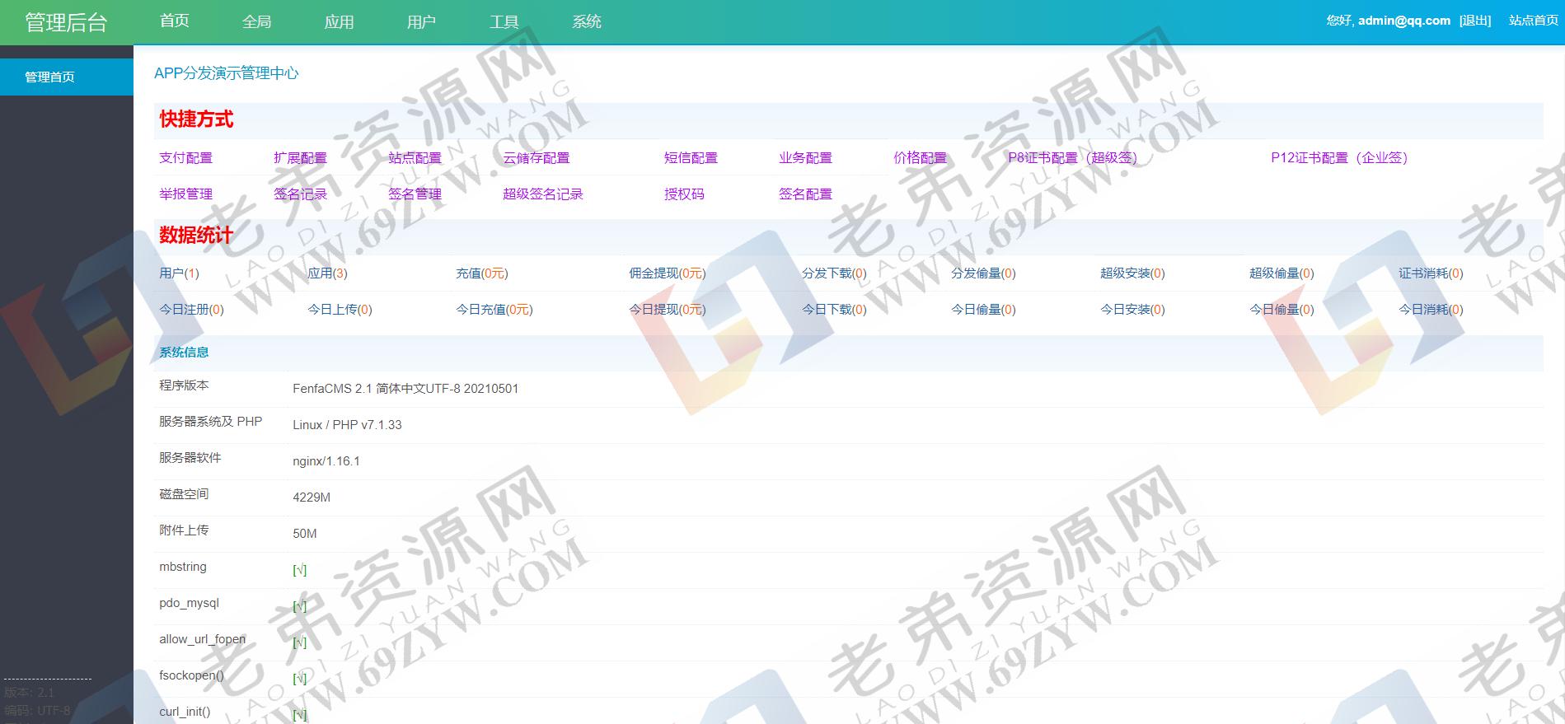Open 短信配置 shortcut
Screen dimensions: 1565x724
pyautogui.click(x=691, y=157)
